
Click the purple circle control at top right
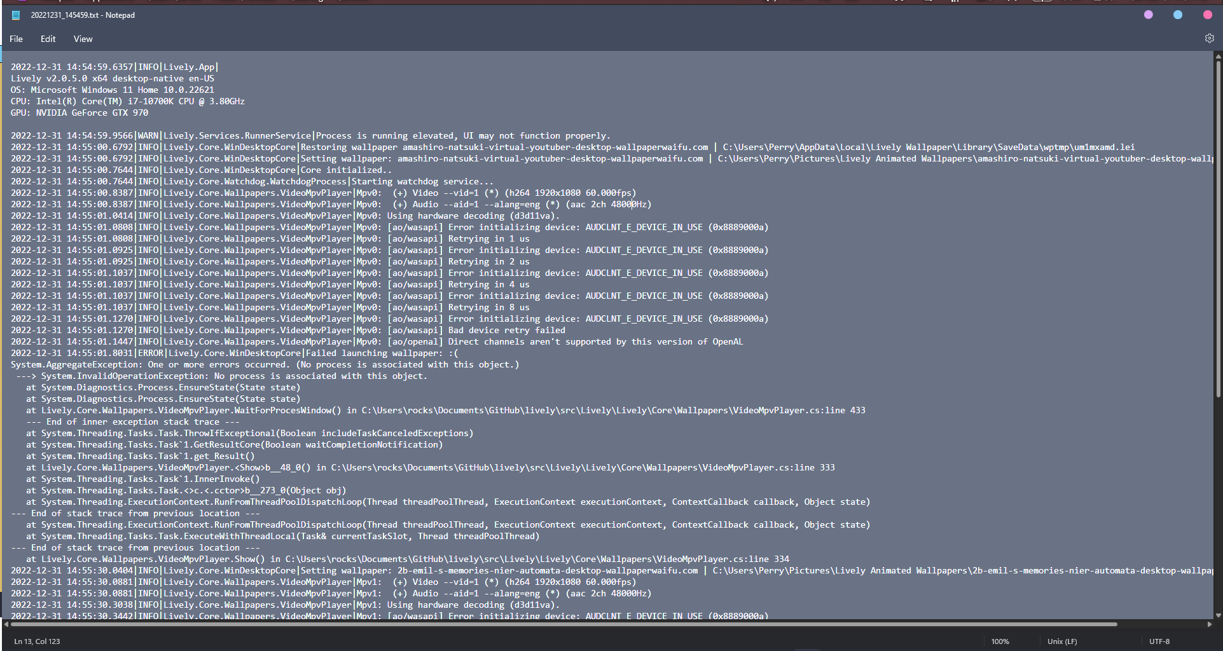[1148, 15]
